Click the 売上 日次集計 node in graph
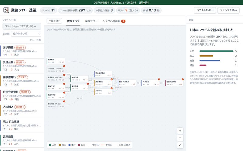This screenshot has height=151, width=243. tap(103, 74)
